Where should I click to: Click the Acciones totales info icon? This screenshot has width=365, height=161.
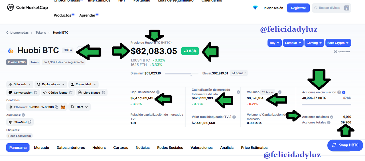click(329, 122)
